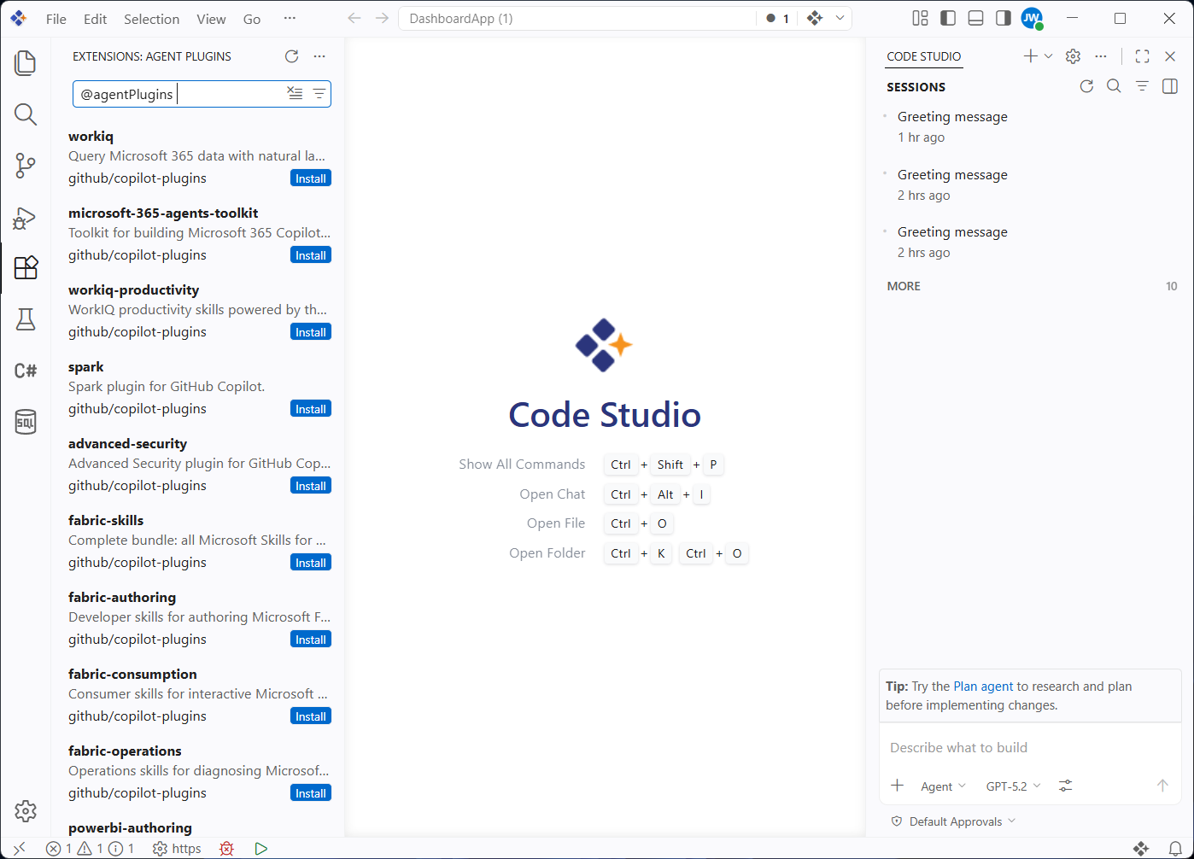
Task: Open the Explorer view in the activity bar
Action: click(x=26, y=63)
